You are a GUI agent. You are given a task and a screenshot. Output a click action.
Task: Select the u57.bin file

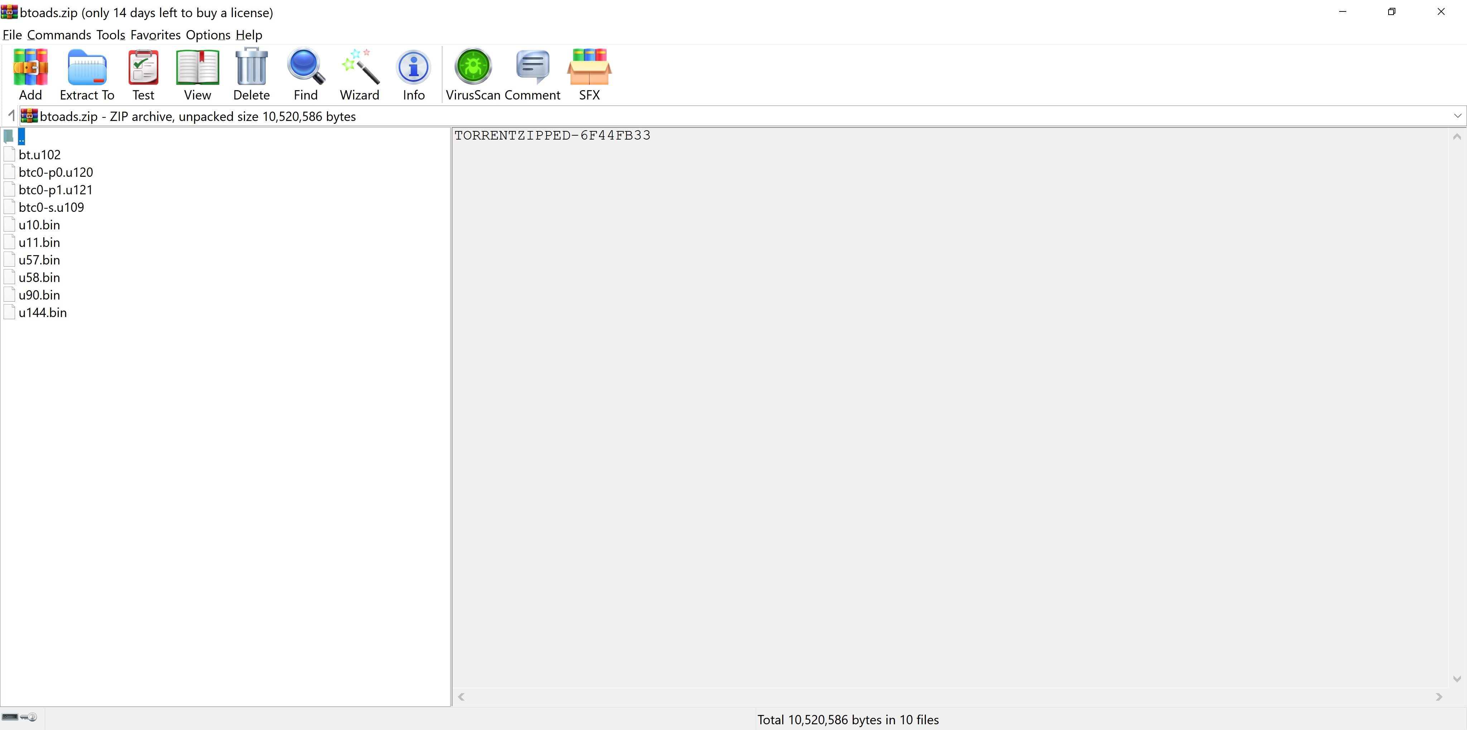[39, 260]
